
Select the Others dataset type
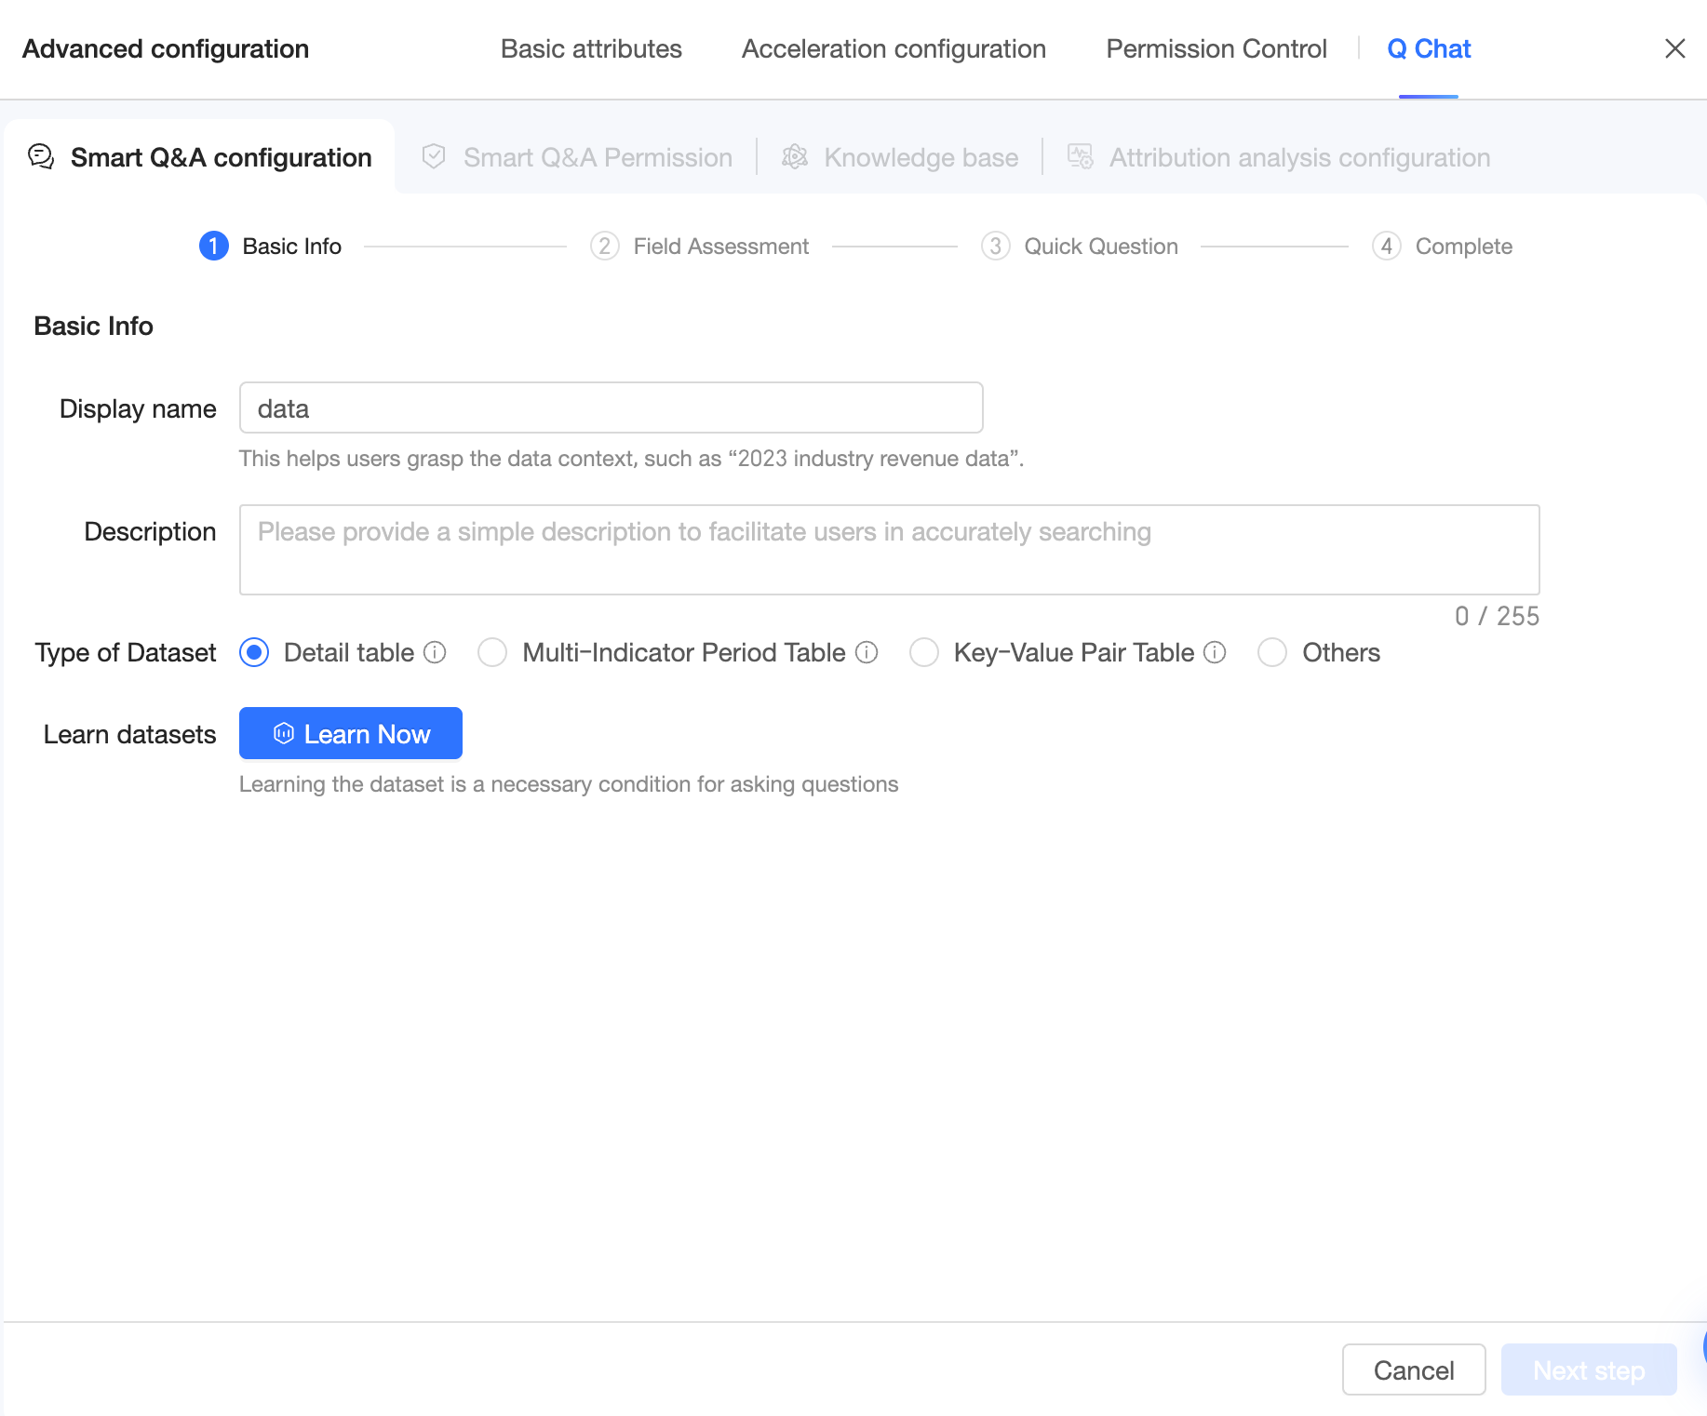pos(1272,652)
